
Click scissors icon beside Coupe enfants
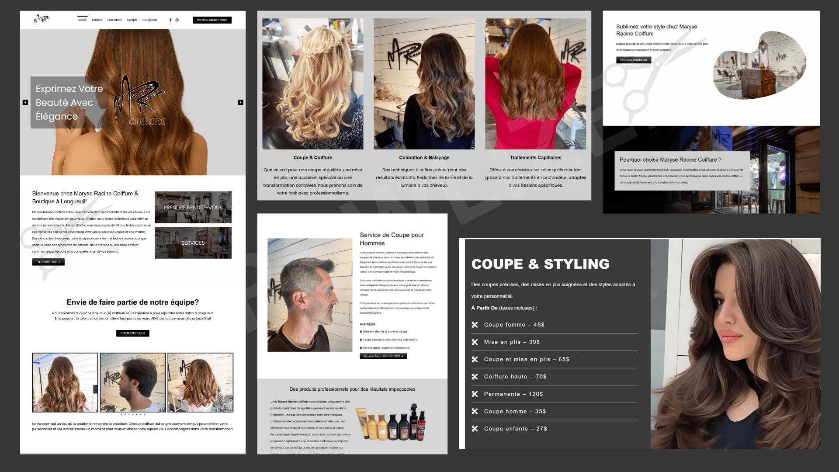pos(475,429)
